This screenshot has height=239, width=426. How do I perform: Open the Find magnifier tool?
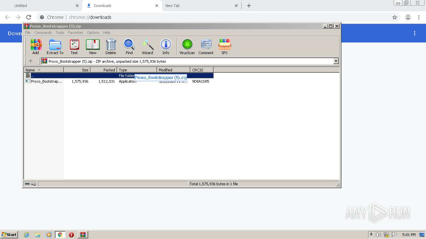coord(129,46)
